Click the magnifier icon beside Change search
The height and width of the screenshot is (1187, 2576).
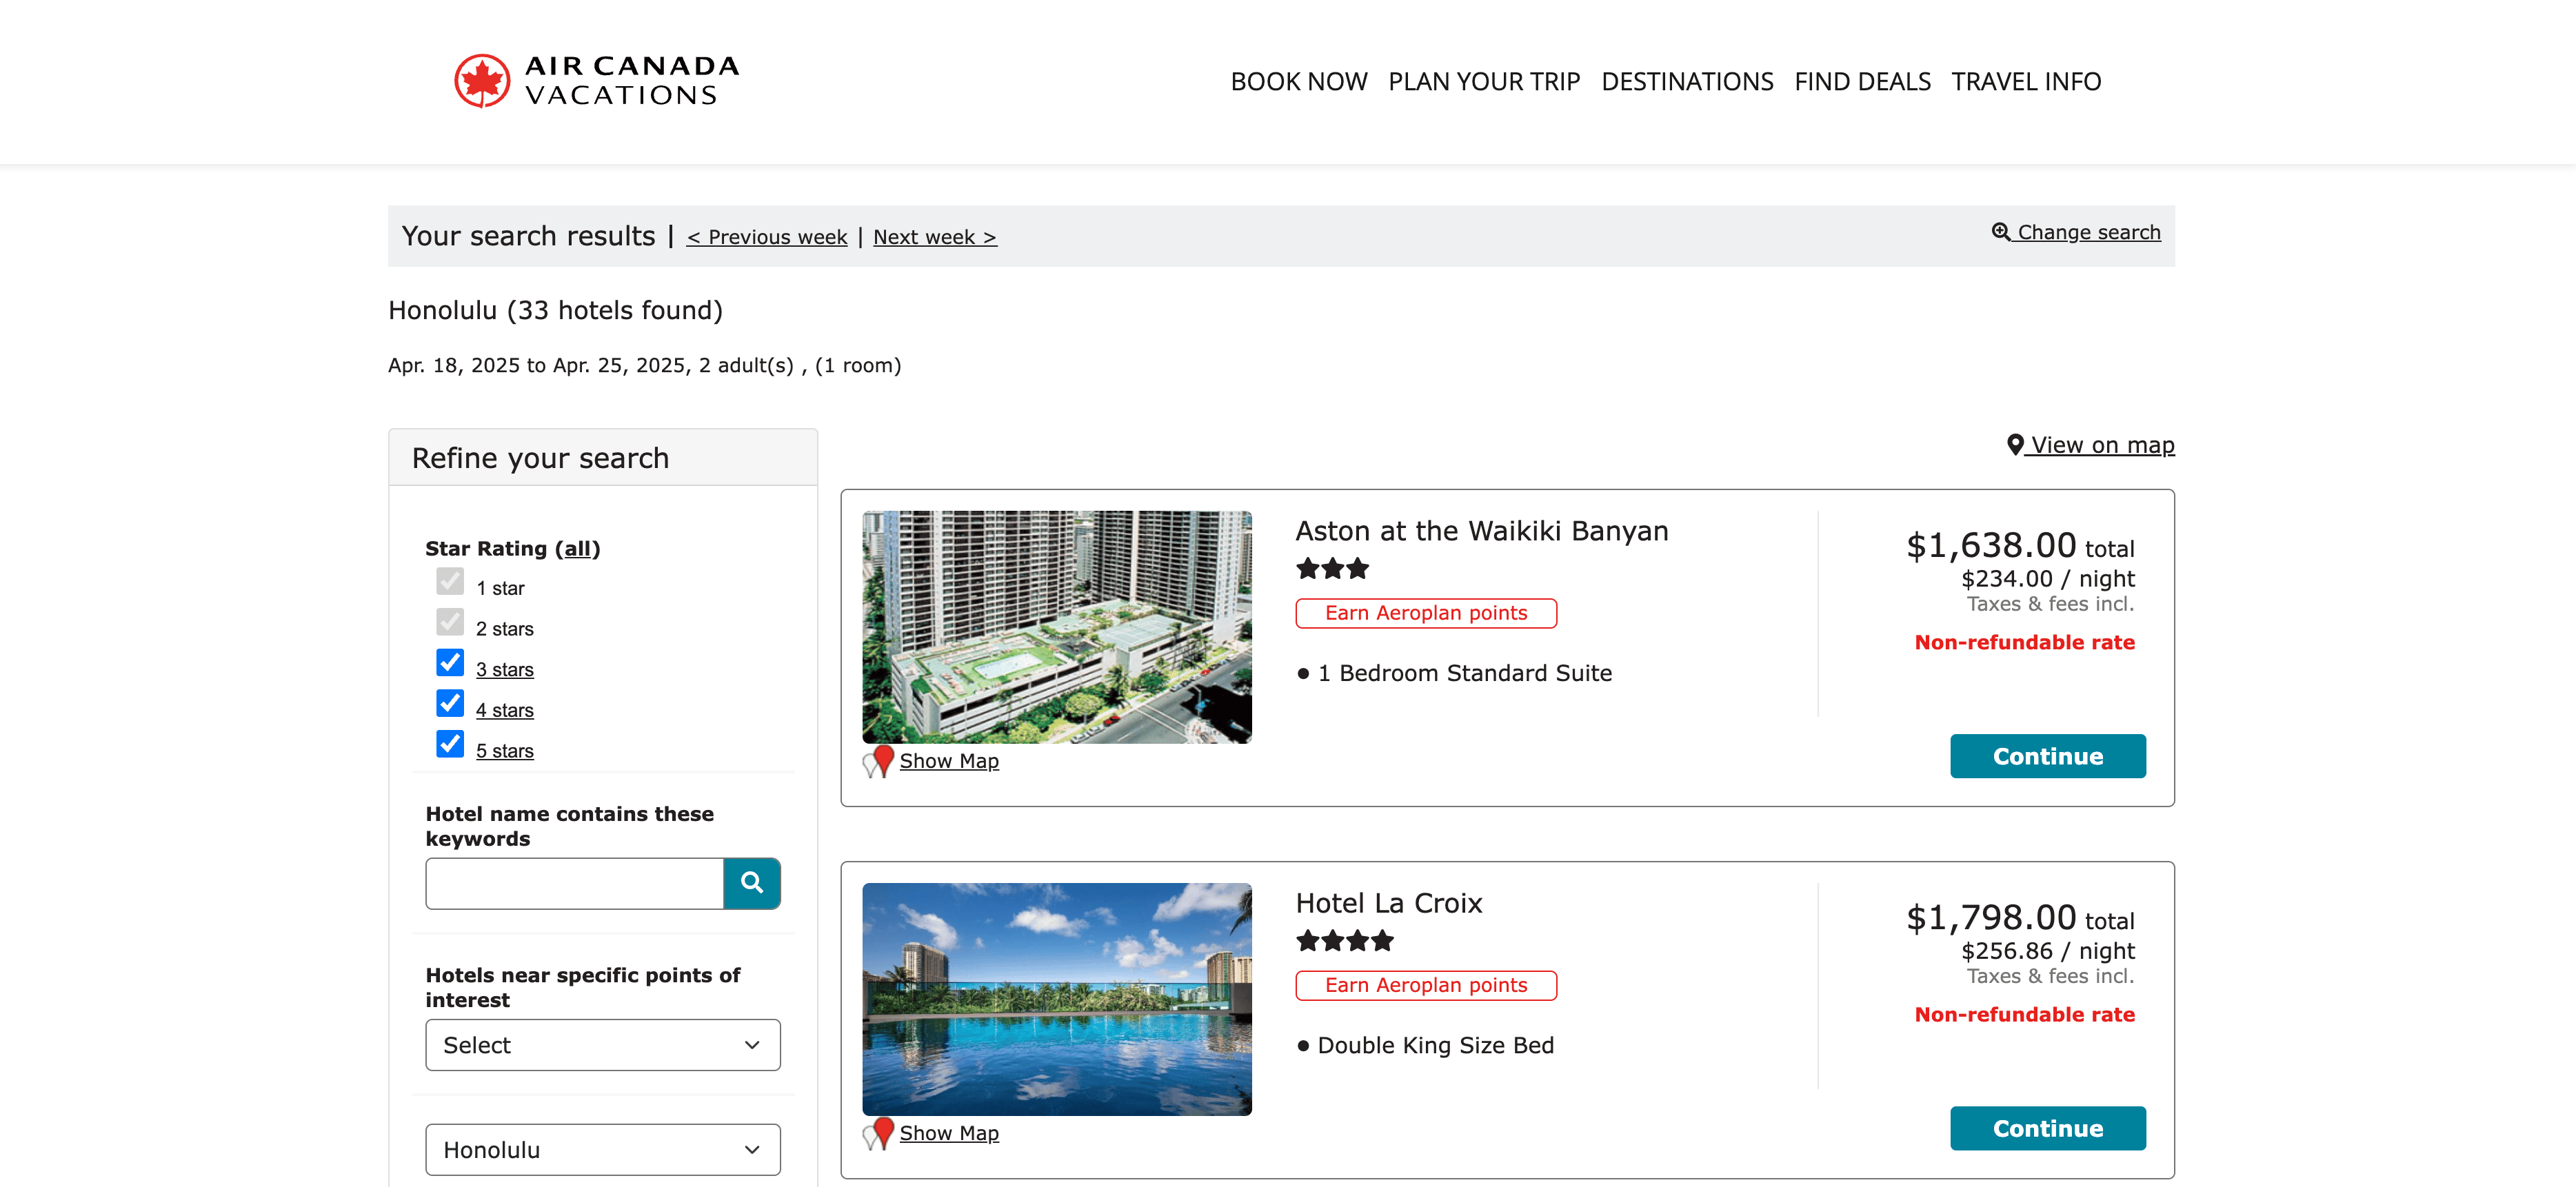point(2000,232)
